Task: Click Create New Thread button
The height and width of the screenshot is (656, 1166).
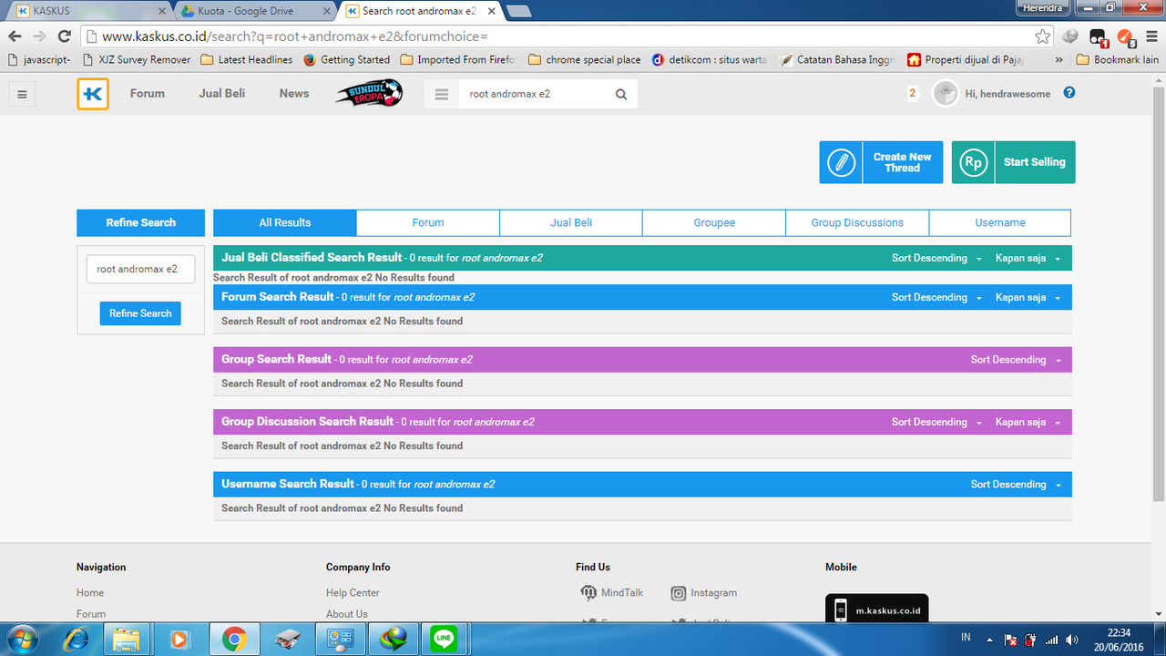Action: click(881, 162)
